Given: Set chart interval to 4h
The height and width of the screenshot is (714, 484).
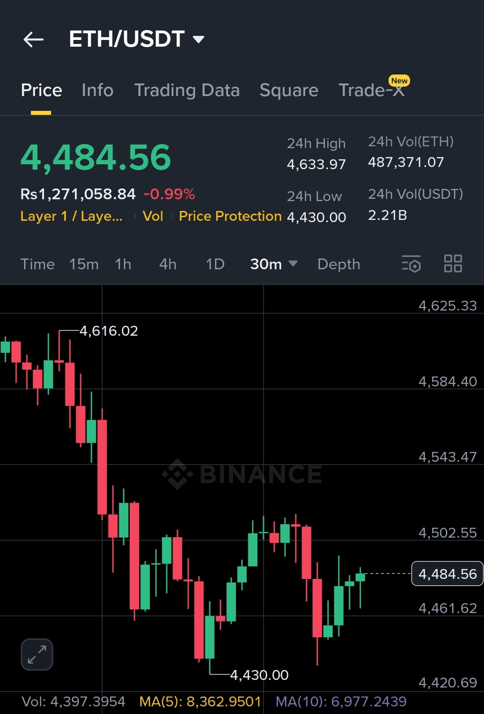Looking at the screenshot, I should [168, 264].
